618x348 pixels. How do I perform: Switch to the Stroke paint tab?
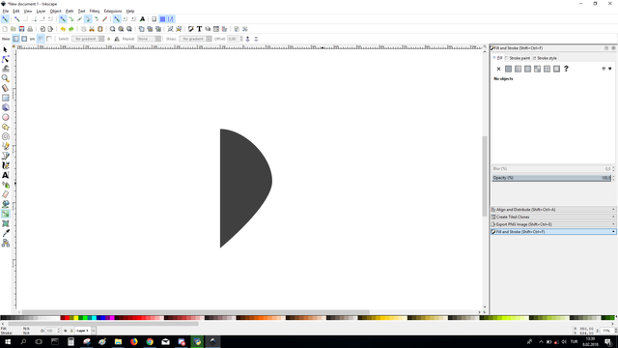[x=518, y=58]
